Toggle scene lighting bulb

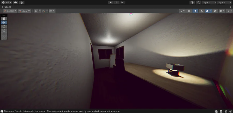[195, 11]
